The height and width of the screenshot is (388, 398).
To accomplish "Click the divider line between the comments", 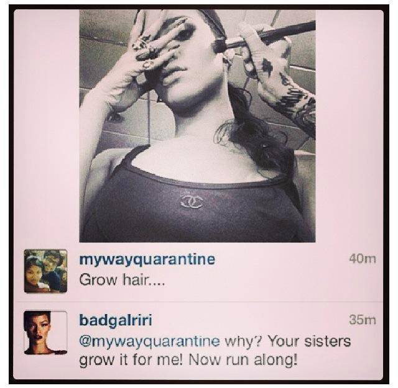I will (198, 302).
